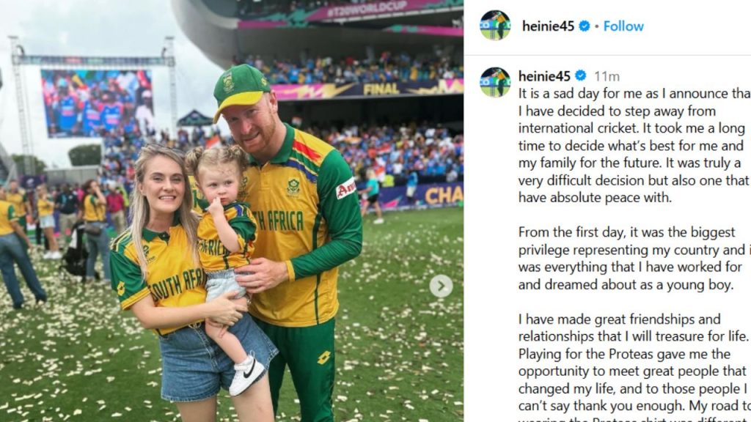Follow the heinie45 account
The width and height of the screenshot is (751, 422).
pyautogui.click(x=623, y=26)
